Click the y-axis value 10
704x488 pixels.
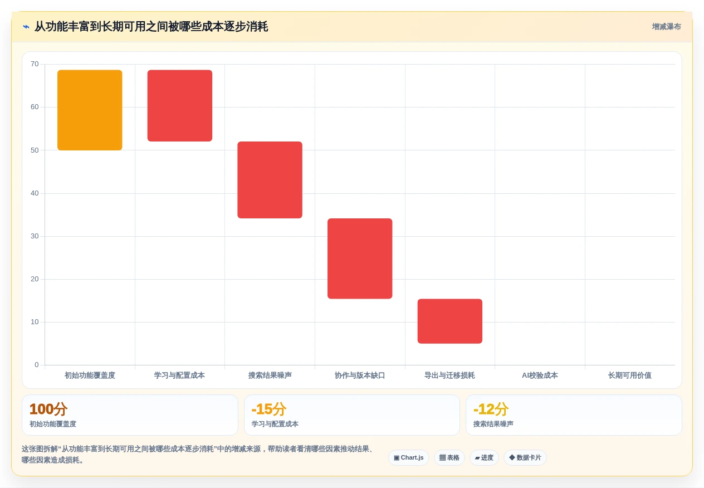point(35,322)
